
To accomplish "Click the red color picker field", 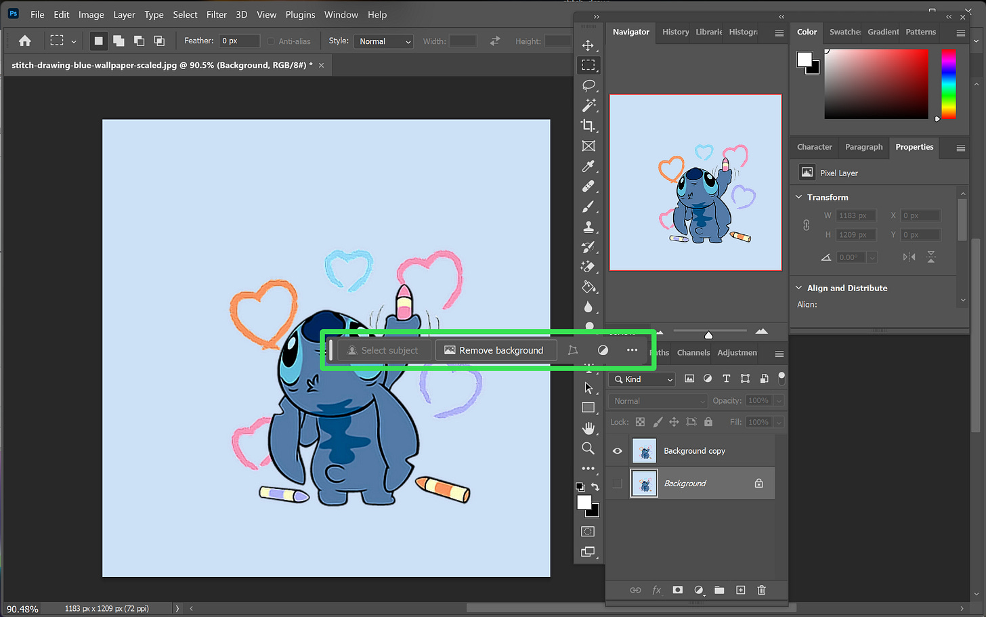I will coord(876,84).
